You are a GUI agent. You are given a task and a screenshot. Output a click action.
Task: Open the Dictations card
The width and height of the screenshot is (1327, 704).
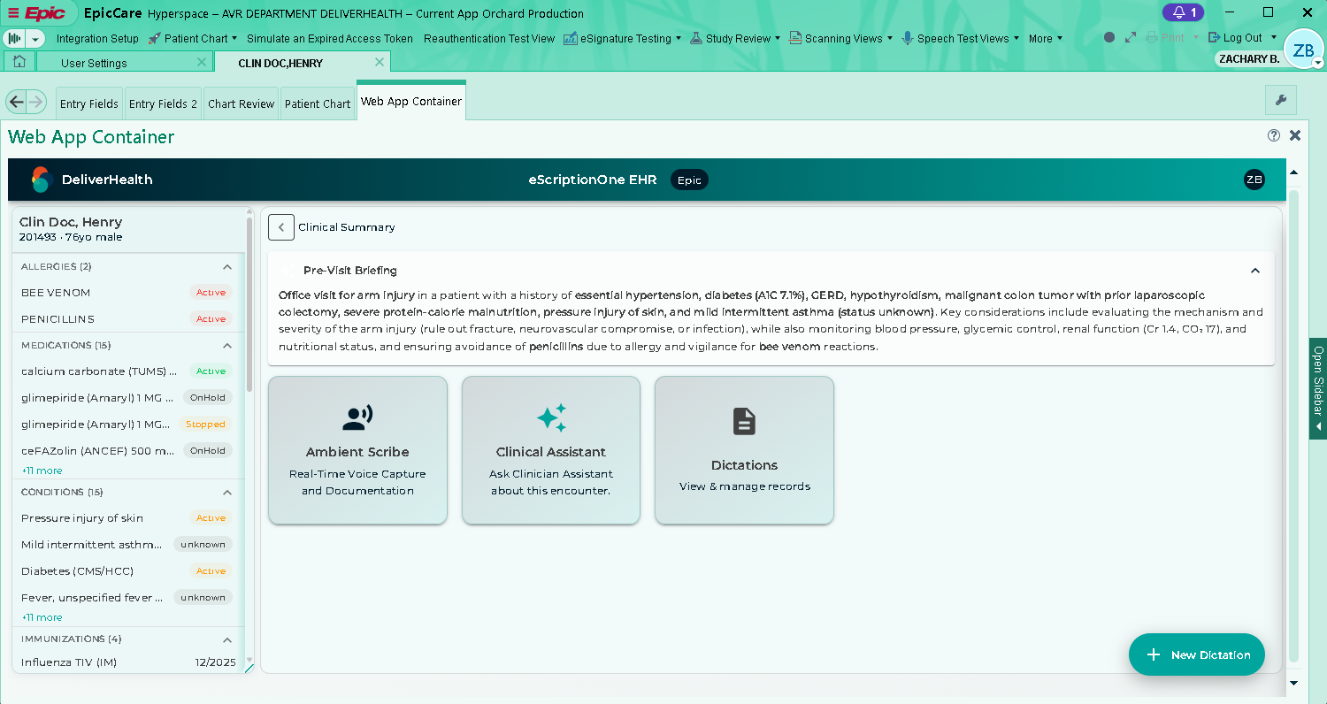click(744, 450)
